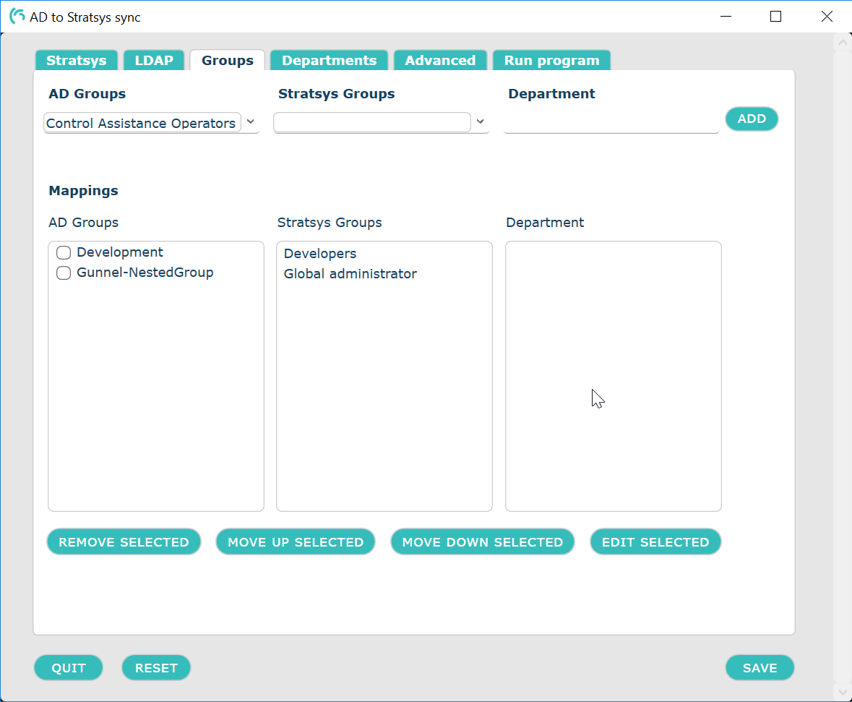
Task: Click inside the Department mappings list box
Action: (614, 376)
